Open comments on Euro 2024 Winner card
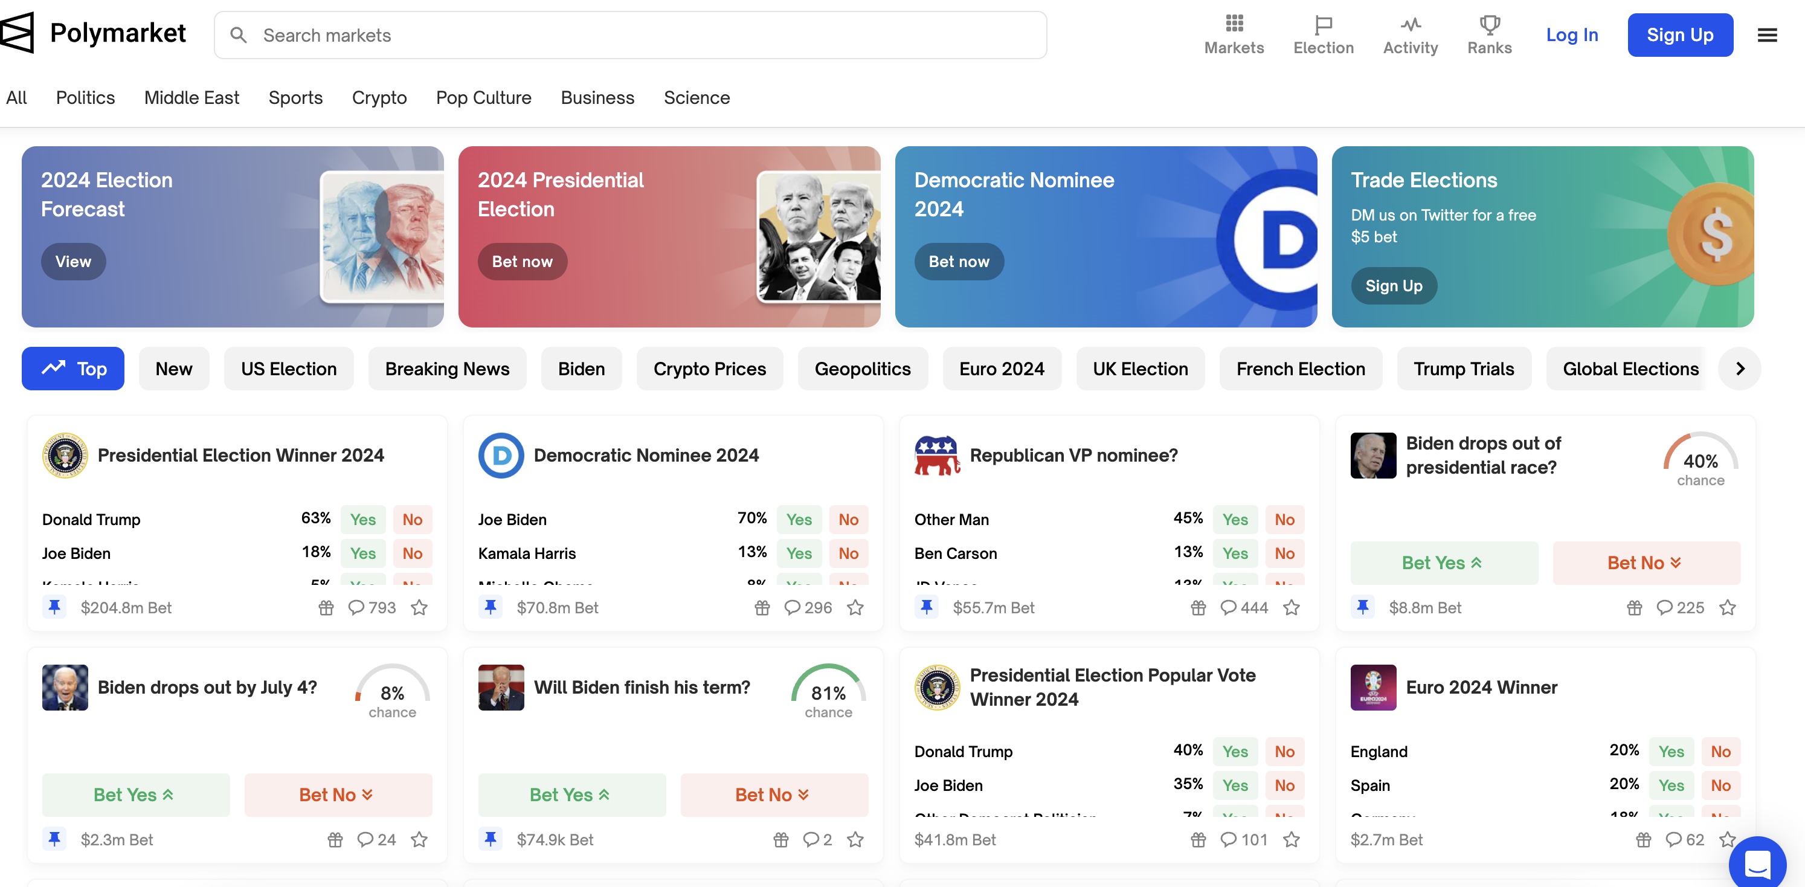The width and height of the screenshot is (1805, 887). click(x=1684, y=839)
